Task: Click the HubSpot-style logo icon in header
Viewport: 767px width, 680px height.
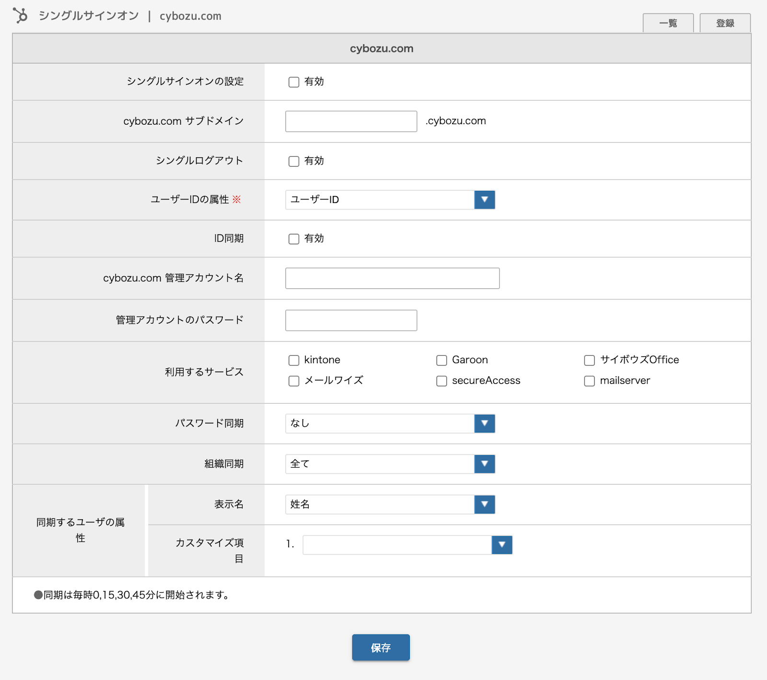Action: (x=20, y=15)
